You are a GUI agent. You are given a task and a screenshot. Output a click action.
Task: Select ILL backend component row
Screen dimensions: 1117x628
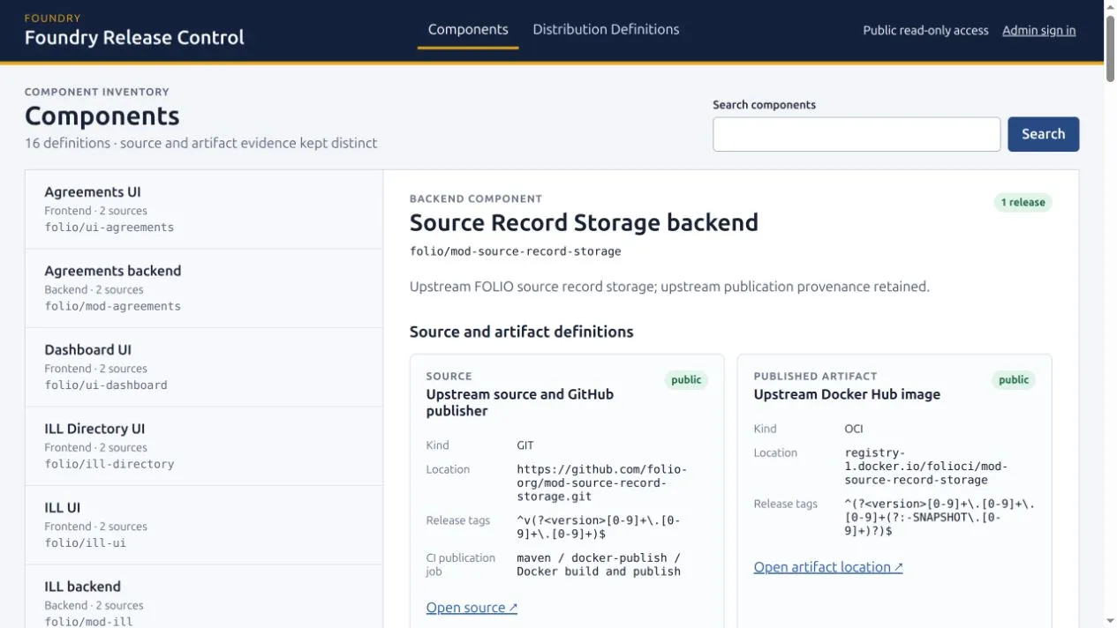click(204, 596)
